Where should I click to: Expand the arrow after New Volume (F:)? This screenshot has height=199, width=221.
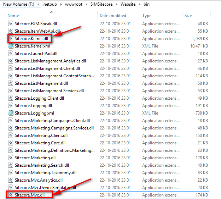click(x=38, y=4)
